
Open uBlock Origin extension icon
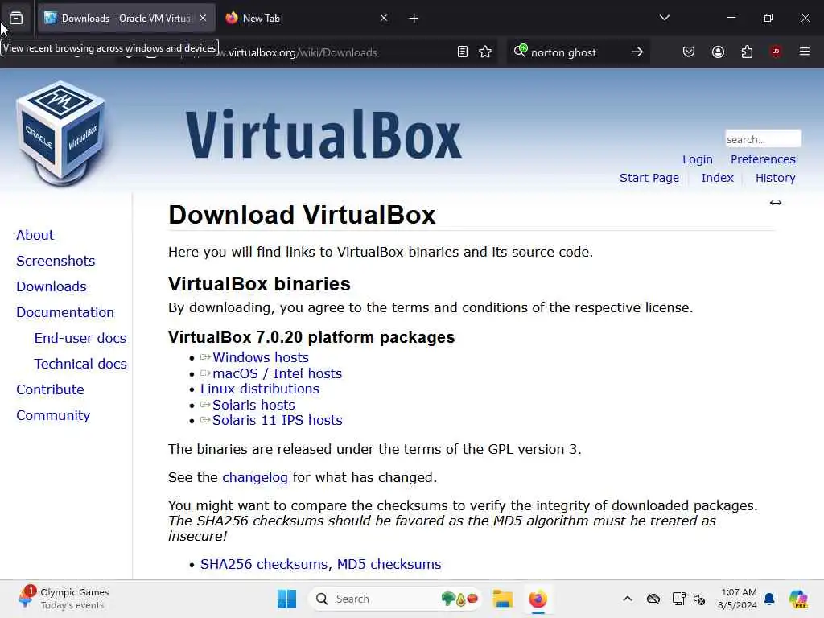tap(776, 51)
